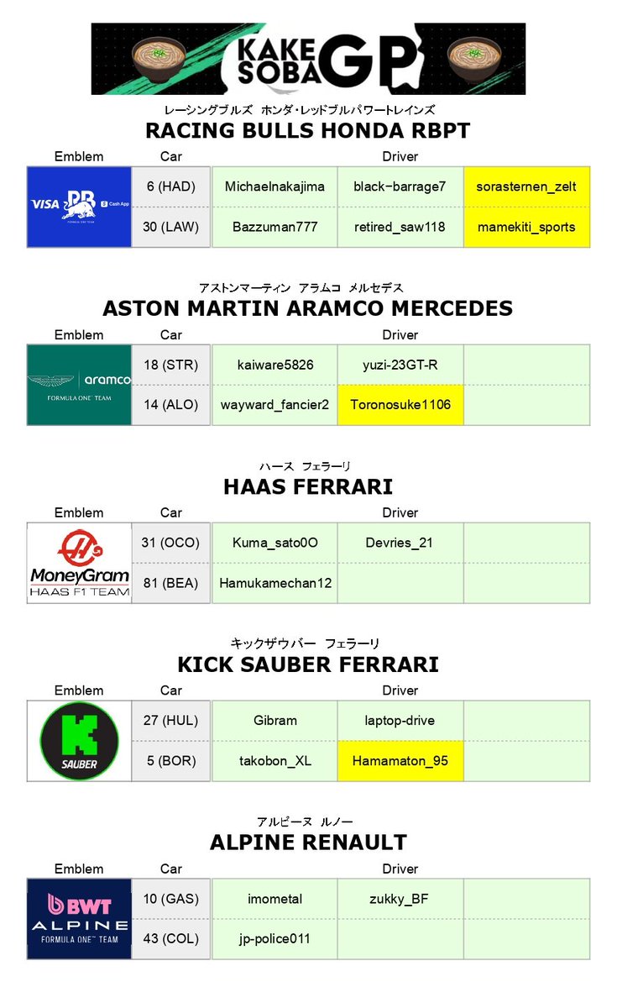Select driver jp-police011 in Alpine table

[275, 939]
